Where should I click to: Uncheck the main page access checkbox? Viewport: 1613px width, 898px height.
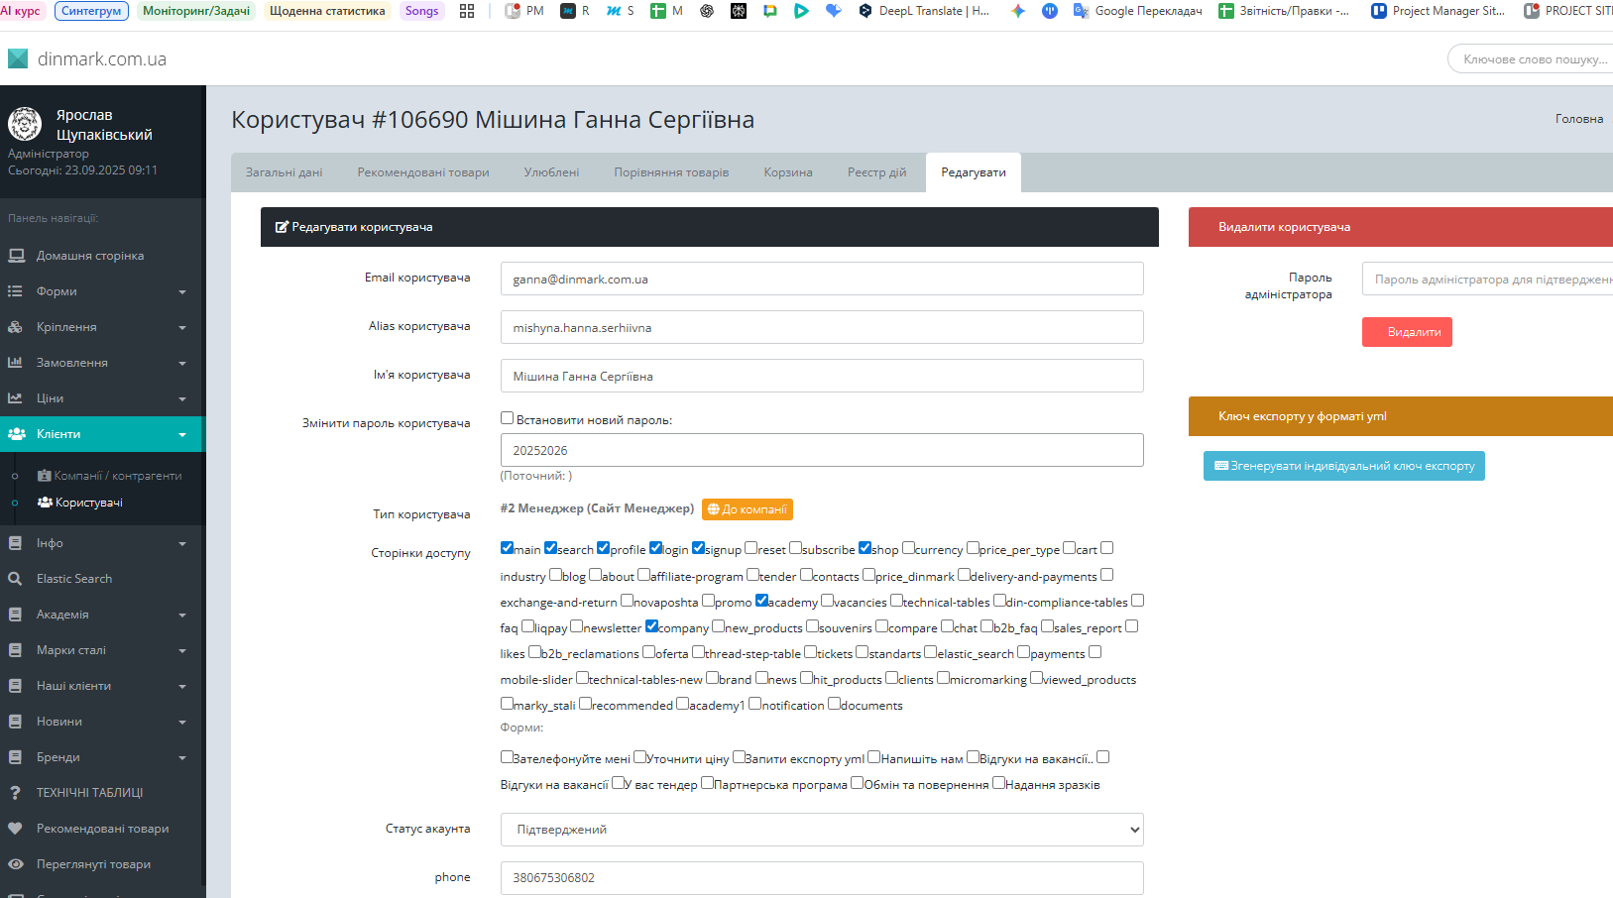508,547
